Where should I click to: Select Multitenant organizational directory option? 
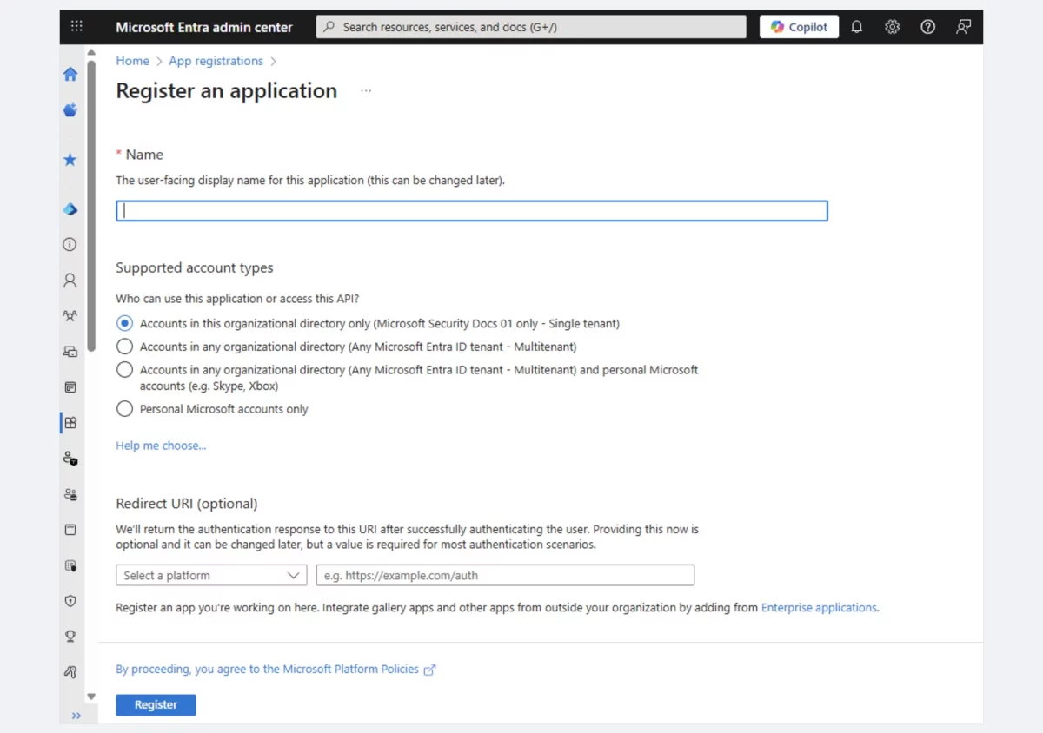click(x=124, y=347)
